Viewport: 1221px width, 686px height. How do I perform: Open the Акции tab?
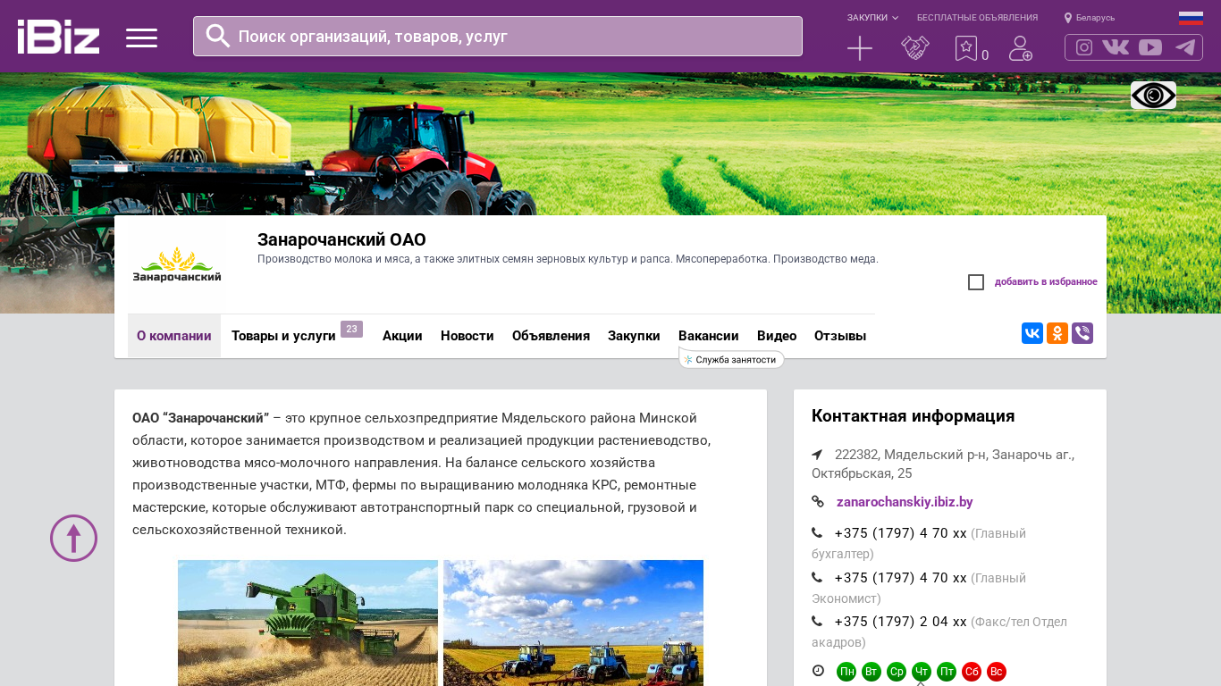pos(402,336)
